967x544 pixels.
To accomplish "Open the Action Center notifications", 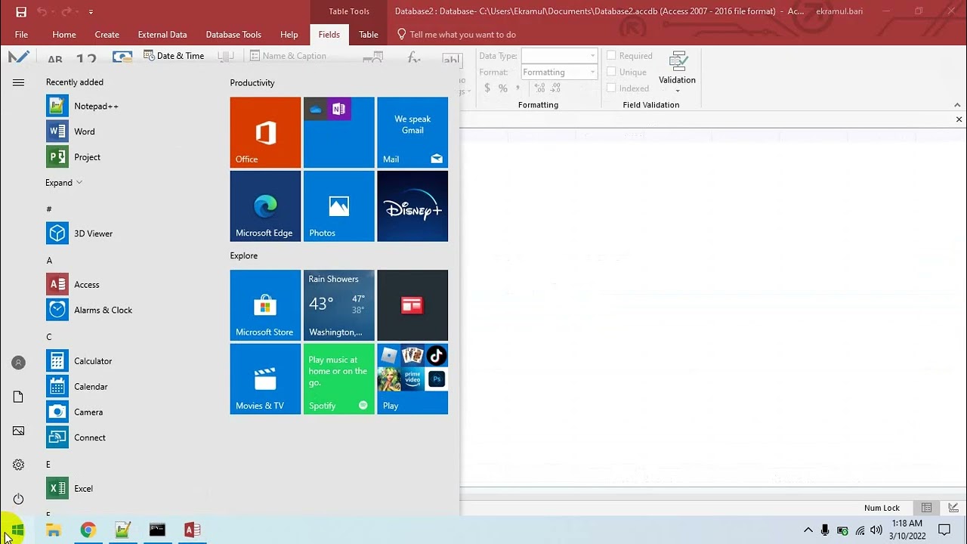I will [x=944, y=530].
